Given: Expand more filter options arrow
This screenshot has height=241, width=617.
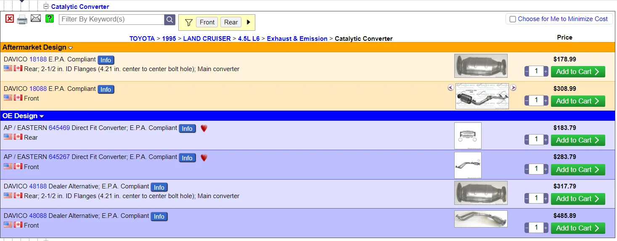Looking at the screenshot, I should tap(249, 22).
